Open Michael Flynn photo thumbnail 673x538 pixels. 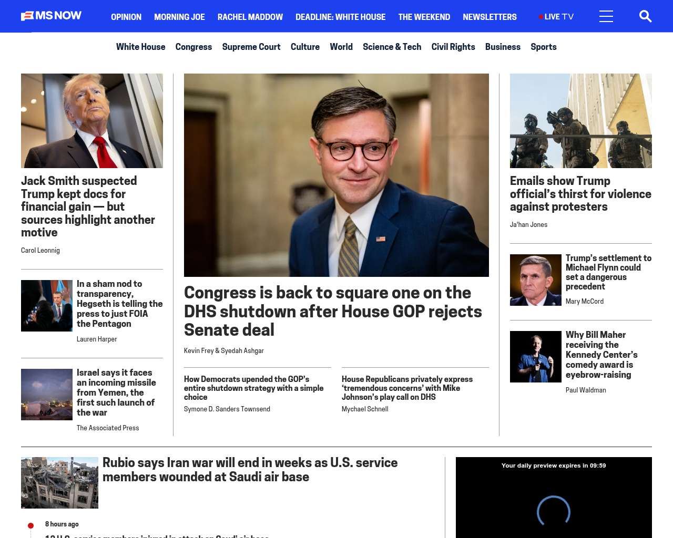[x=536, y=280]
